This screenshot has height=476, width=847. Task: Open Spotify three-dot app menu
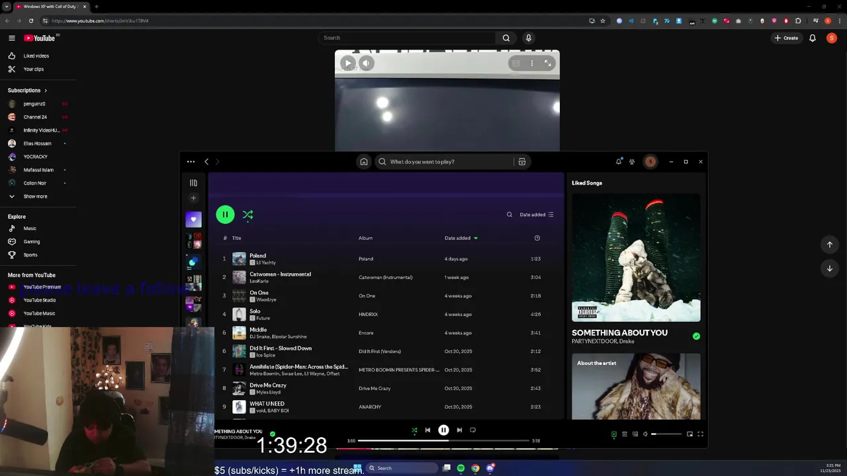pyautogui.click(x=191, y=161)
